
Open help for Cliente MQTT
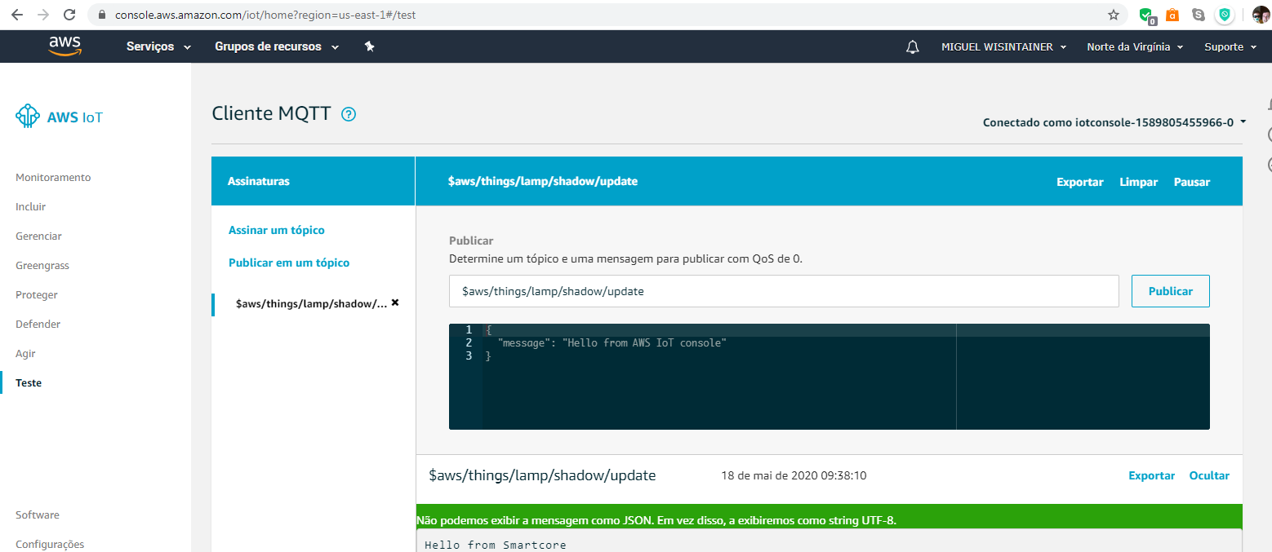349,114
